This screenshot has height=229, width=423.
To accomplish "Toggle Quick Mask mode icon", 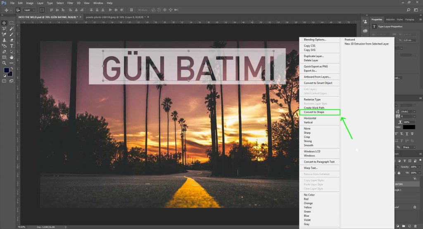I will pyautogui.click(x=4, y=81).
